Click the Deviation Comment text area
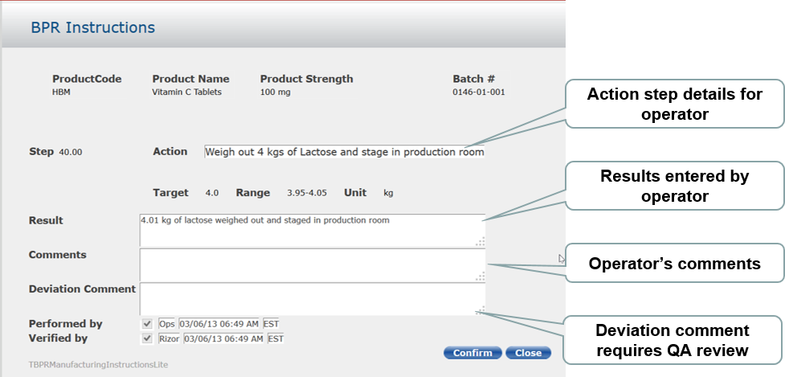Image resolution: width=785 pixels, height=377 pixels. tap(312, 299)
